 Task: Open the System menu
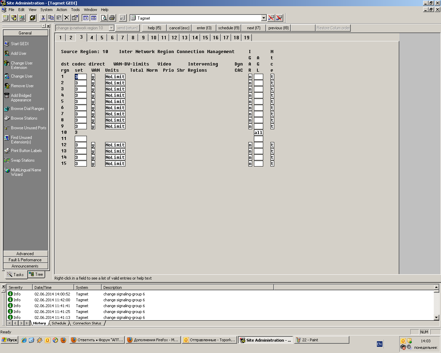(47, 10)
